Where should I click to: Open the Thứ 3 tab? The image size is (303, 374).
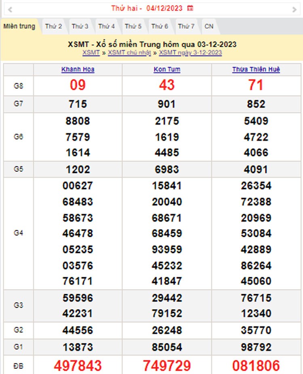pos(80,27)
